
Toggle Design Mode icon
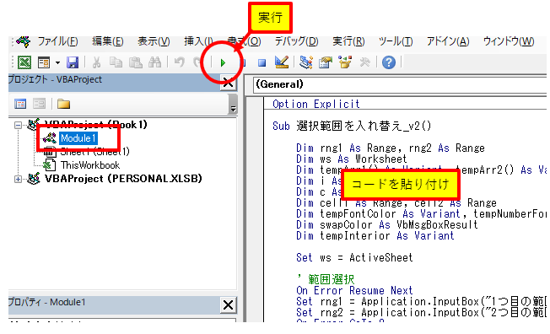click(282, 62)
